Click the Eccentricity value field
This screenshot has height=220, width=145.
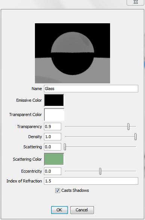[53, 171]
